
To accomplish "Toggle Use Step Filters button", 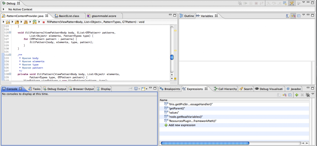I will [x=292, y=3].
